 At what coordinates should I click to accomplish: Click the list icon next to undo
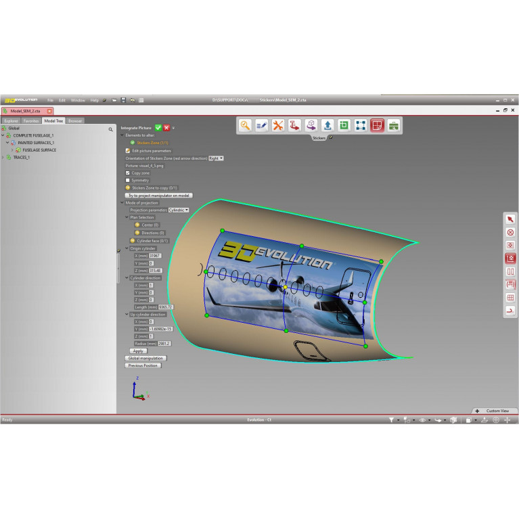click(141, 100)
